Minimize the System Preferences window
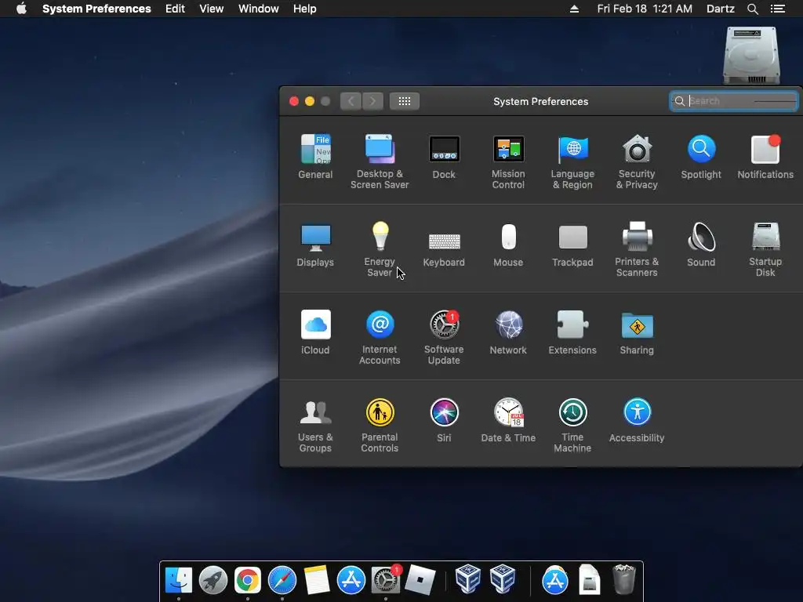The height and width of the screenshot is (602, 803). (x=310, y=101)
